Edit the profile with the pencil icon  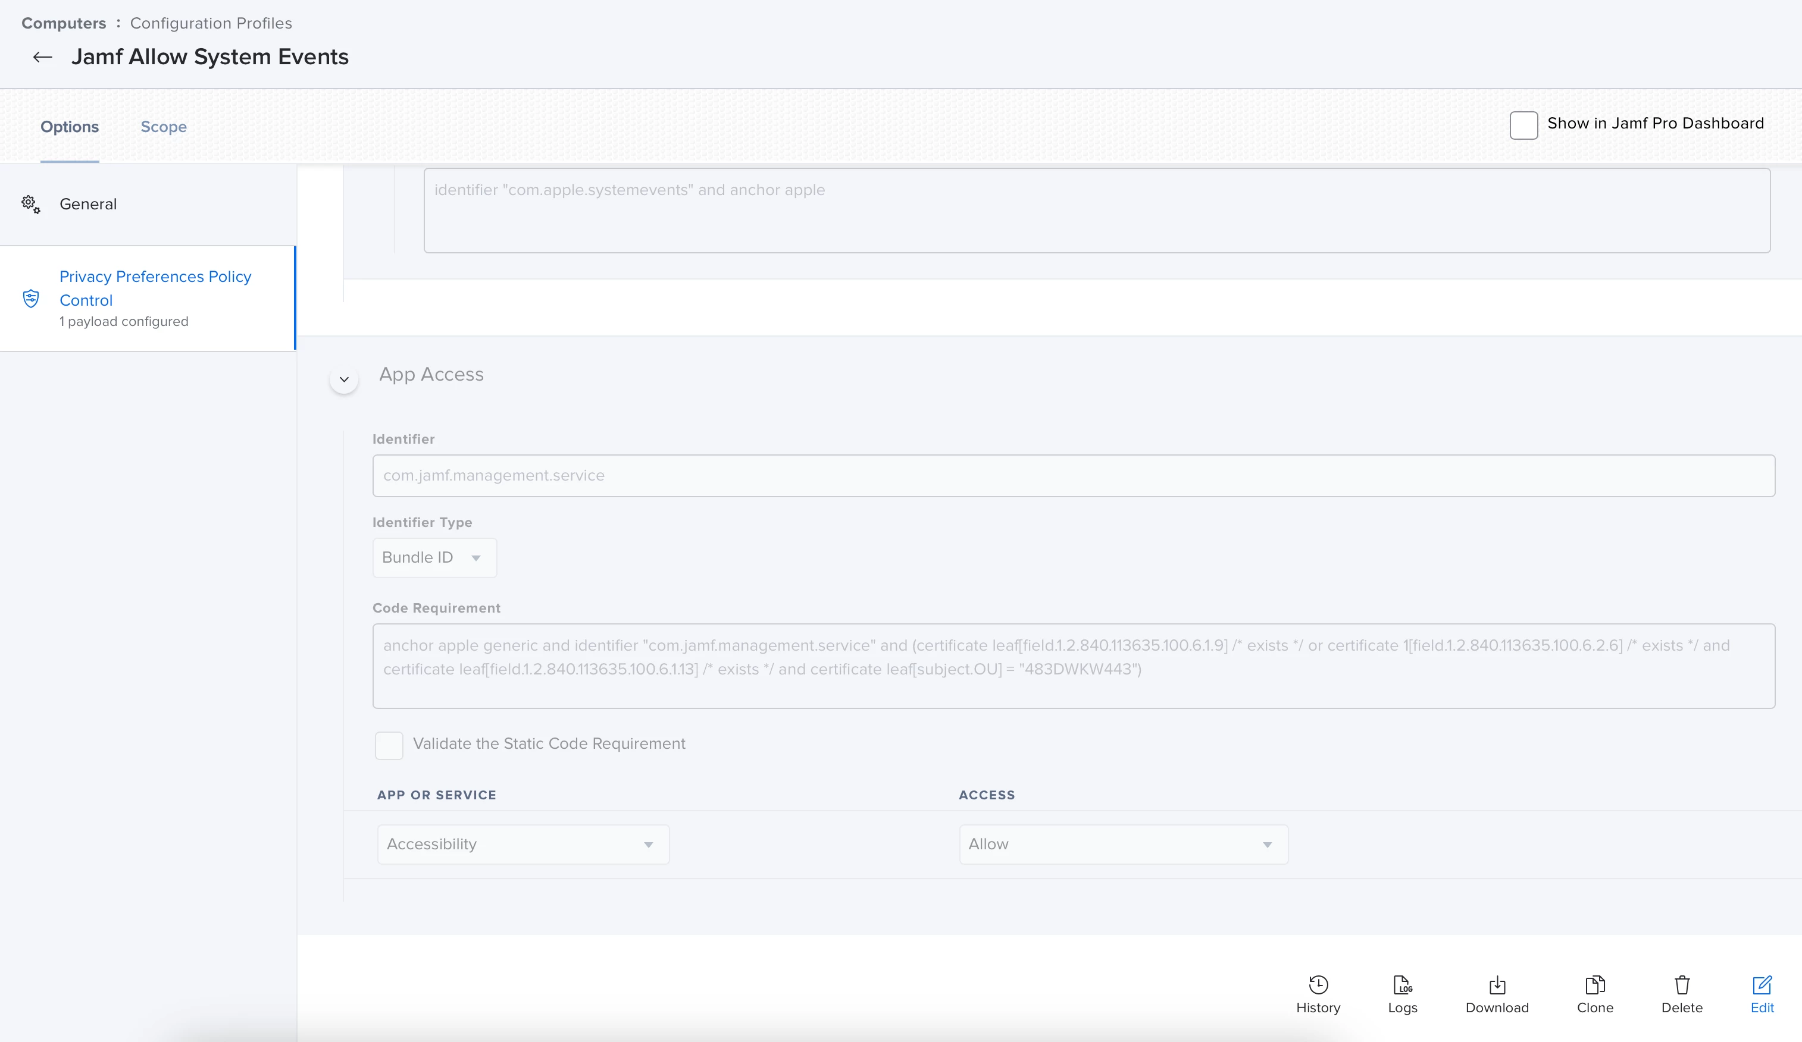pyautogui.click(x=1762, y=985)
